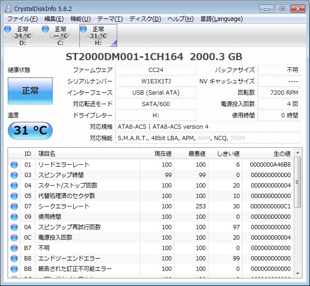
Task: Open the ヘルプ(H) menu
Action: [181, 19]
